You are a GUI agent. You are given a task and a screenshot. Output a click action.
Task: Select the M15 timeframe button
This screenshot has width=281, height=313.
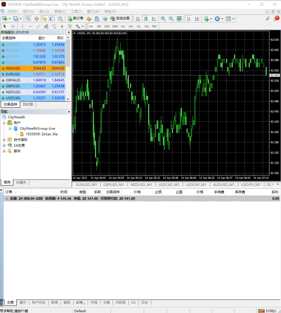[107, 26]
